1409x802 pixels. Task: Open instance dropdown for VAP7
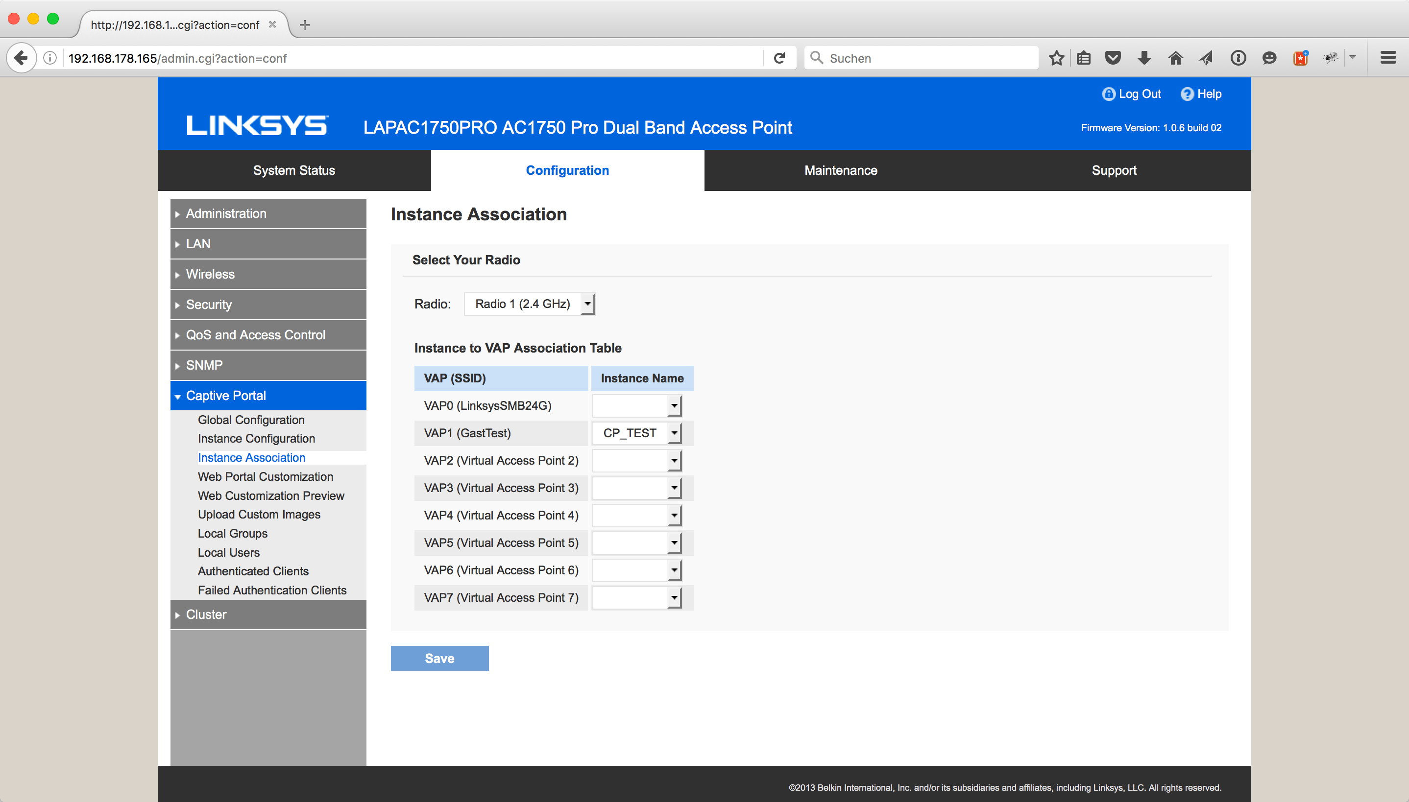(636, 598)
